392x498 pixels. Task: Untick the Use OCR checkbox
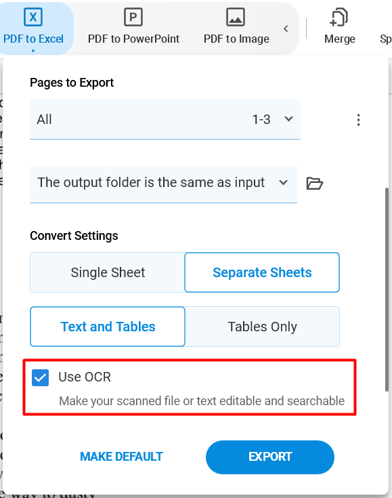pos(41,377)
